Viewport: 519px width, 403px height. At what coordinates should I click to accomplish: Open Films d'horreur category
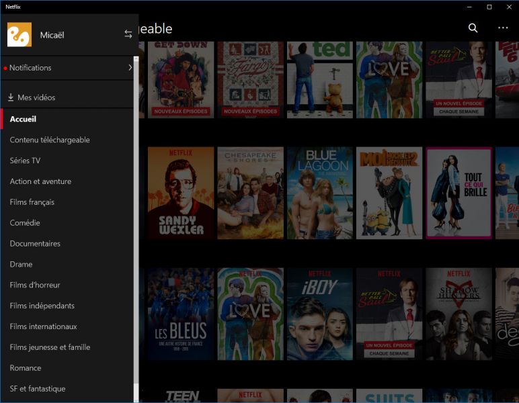tap(35, 285)
